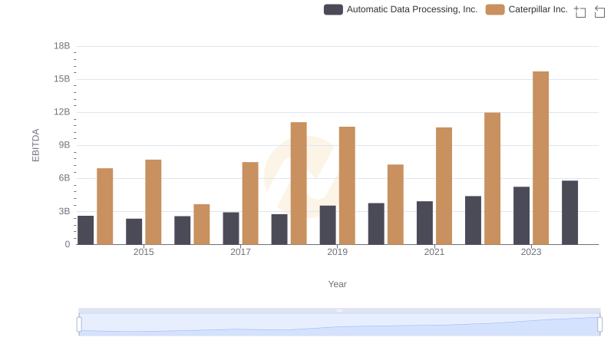The width and height of the screenshot is (614, 354).
Task: Click the Year axis title
Action: click(337, 284)
